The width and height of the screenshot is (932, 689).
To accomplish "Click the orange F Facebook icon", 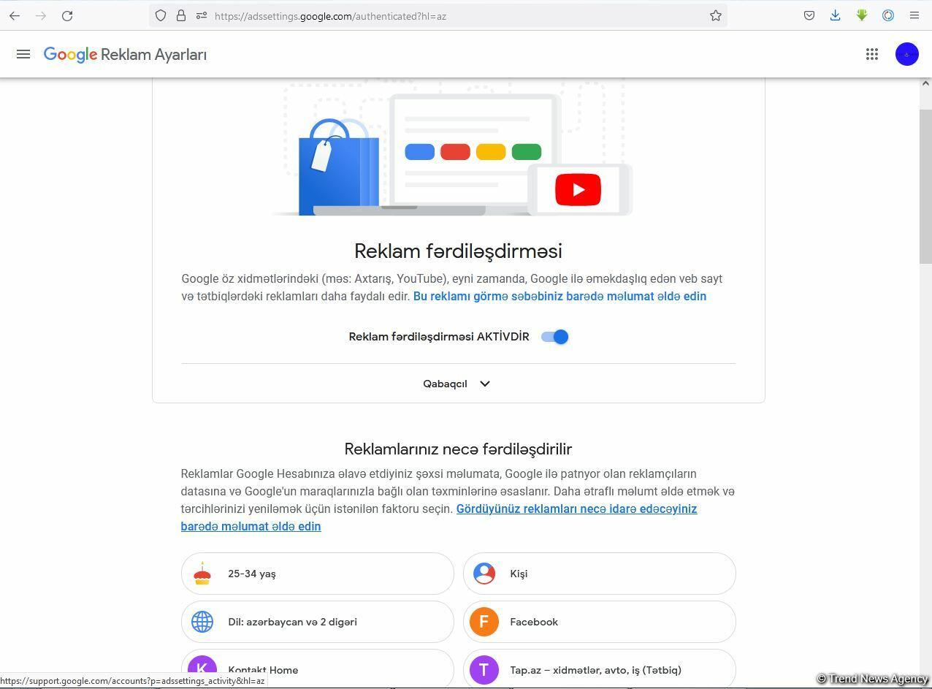I will tap(484, 622).
